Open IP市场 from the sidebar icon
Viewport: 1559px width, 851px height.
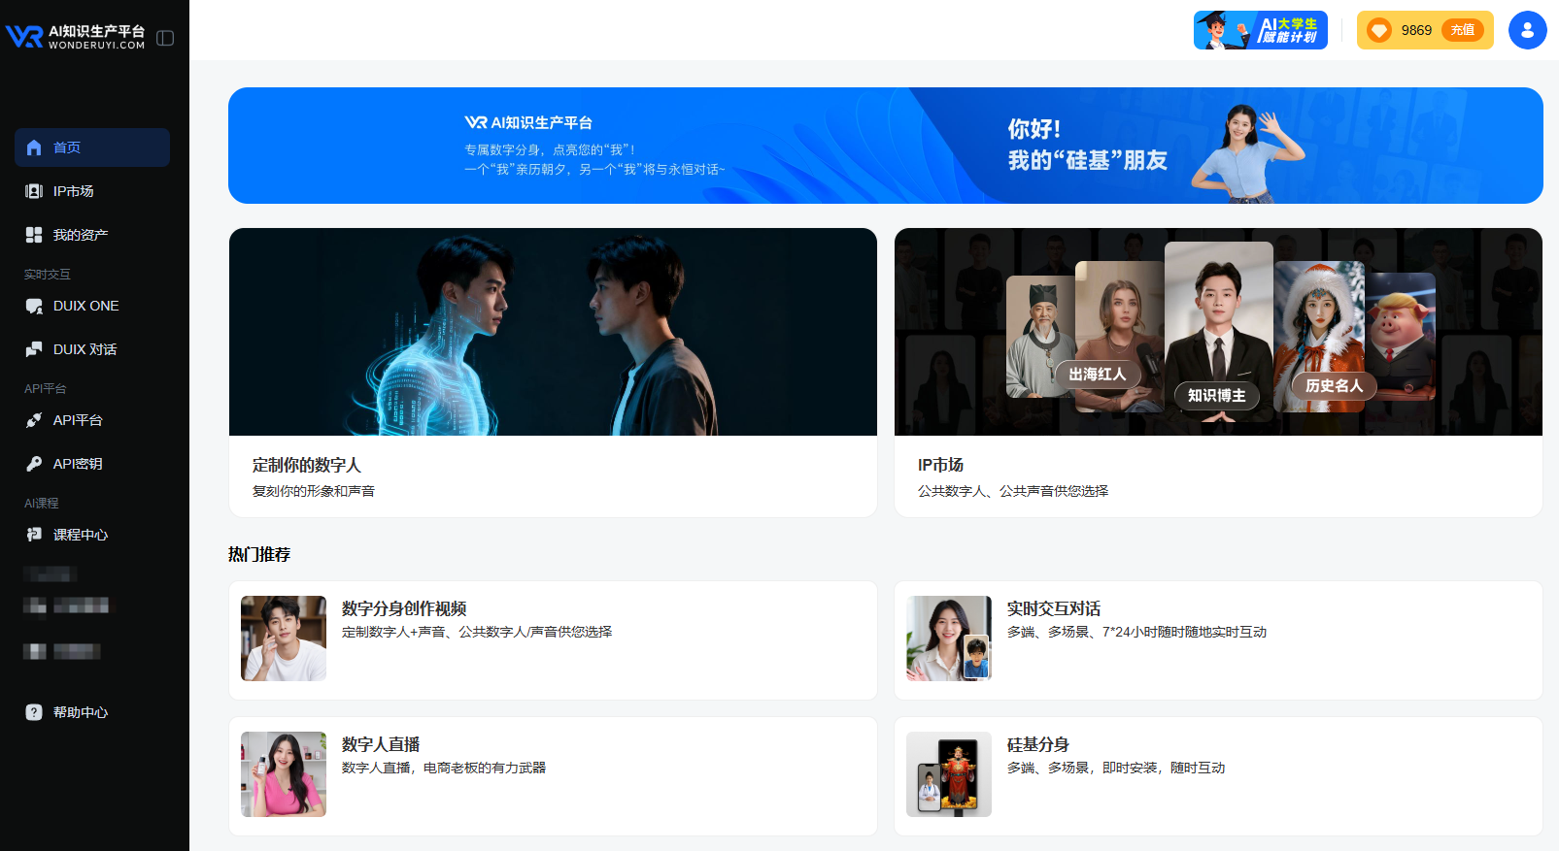click(34, 191)
